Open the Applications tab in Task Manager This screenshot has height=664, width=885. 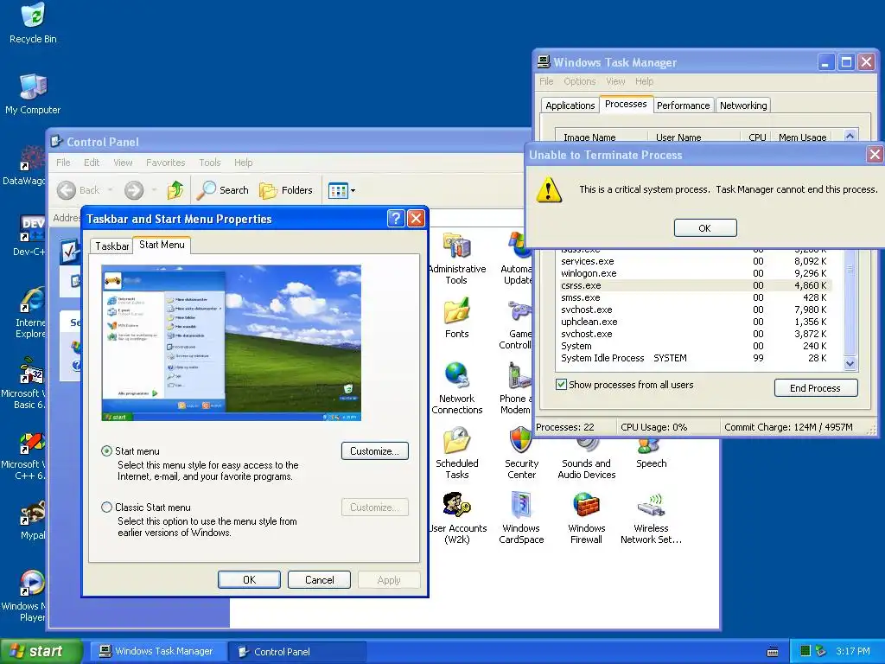coord(570,105)
